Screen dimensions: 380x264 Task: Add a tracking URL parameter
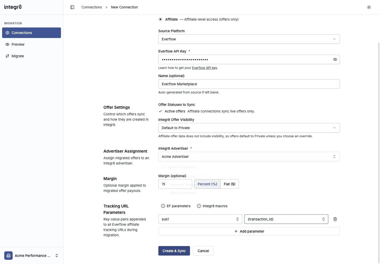tap(249, 231)
